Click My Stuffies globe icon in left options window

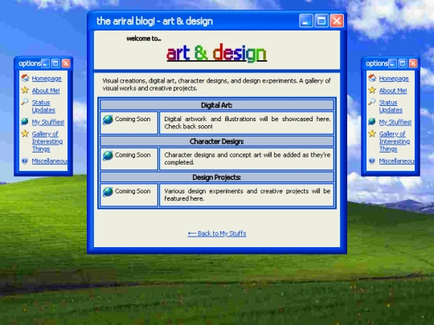[x=25, y=121]
